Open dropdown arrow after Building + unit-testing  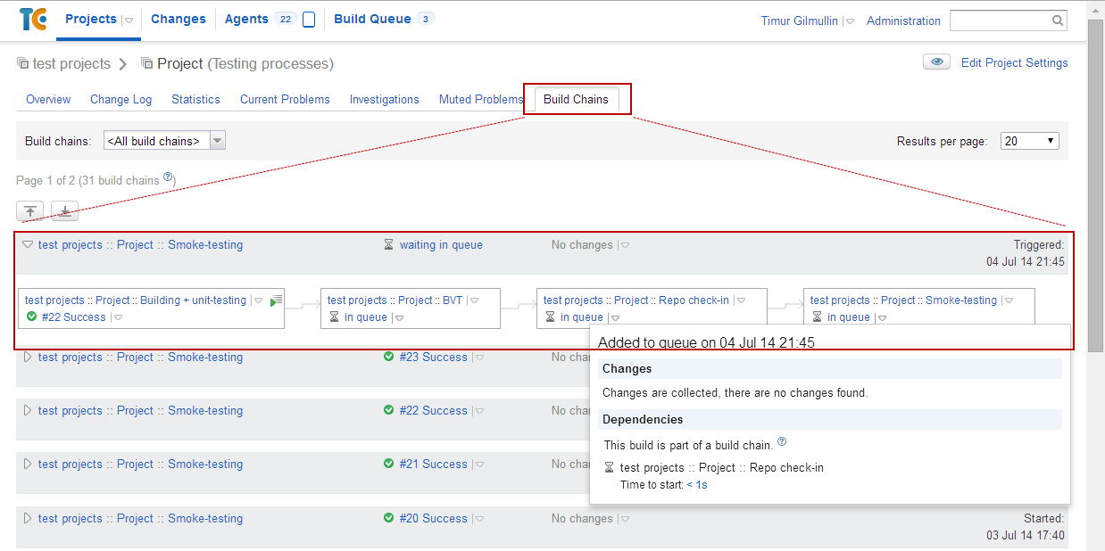(x=258, y=300)
